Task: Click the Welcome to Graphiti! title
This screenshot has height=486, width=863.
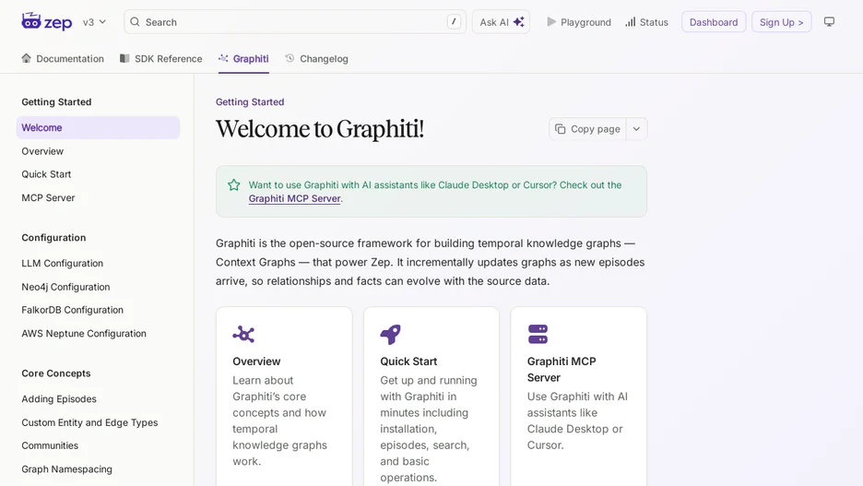Action: click(320, 129)
